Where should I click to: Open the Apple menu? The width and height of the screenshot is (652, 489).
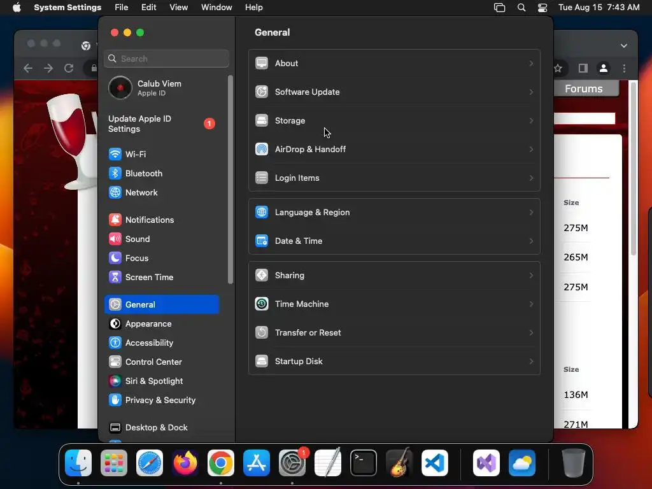[17, 8]
